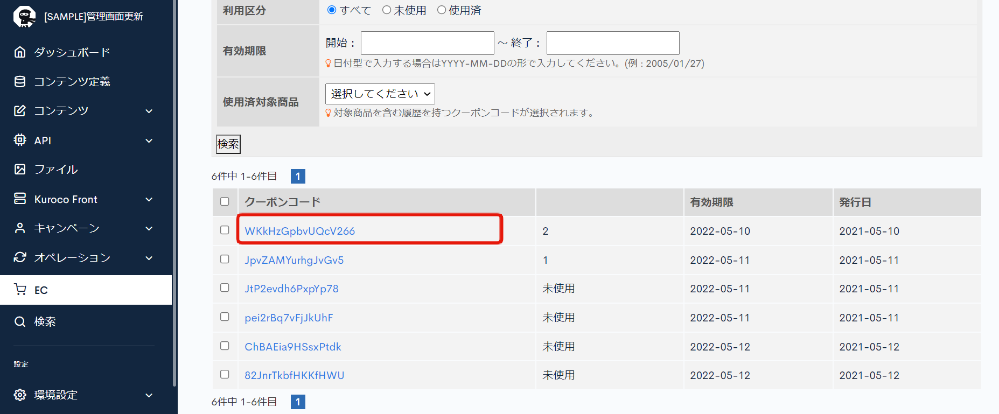Toggle the select-all checkbox in table header
The width and height of the screenshot is (999, 414).
225,201
